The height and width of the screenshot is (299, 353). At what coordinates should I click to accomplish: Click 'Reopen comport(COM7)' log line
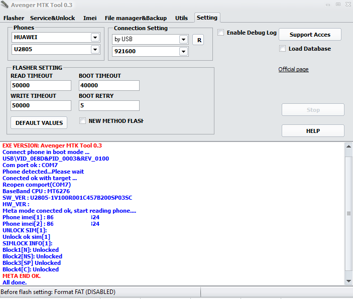37,185
